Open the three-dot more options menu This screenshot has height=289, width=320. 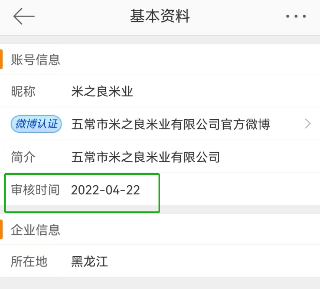(x=296, y=16)
